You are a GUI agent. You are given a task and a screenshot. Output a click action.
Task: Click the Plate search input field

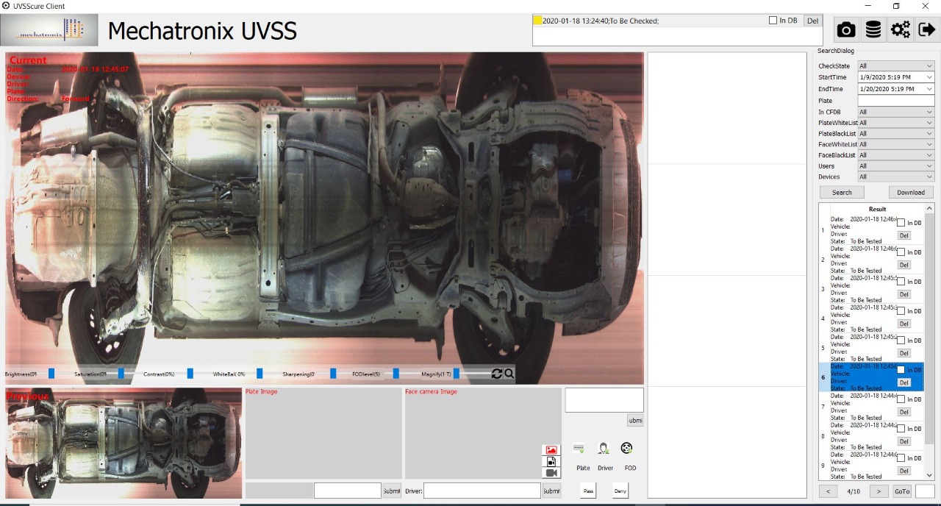(895, 101)
